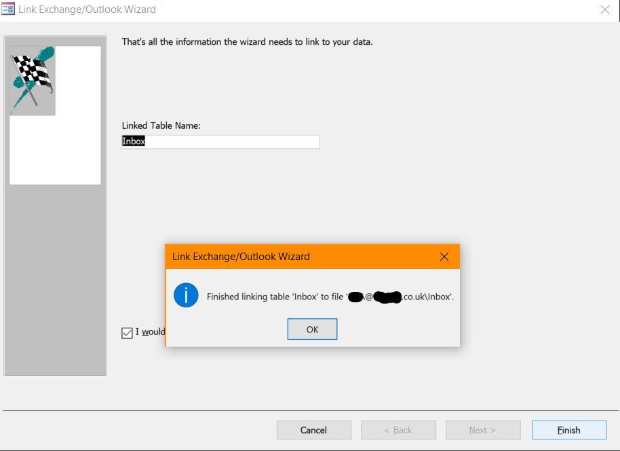Click the Access wizard icon in title bar
620x451 pixels.
[8, 9]
